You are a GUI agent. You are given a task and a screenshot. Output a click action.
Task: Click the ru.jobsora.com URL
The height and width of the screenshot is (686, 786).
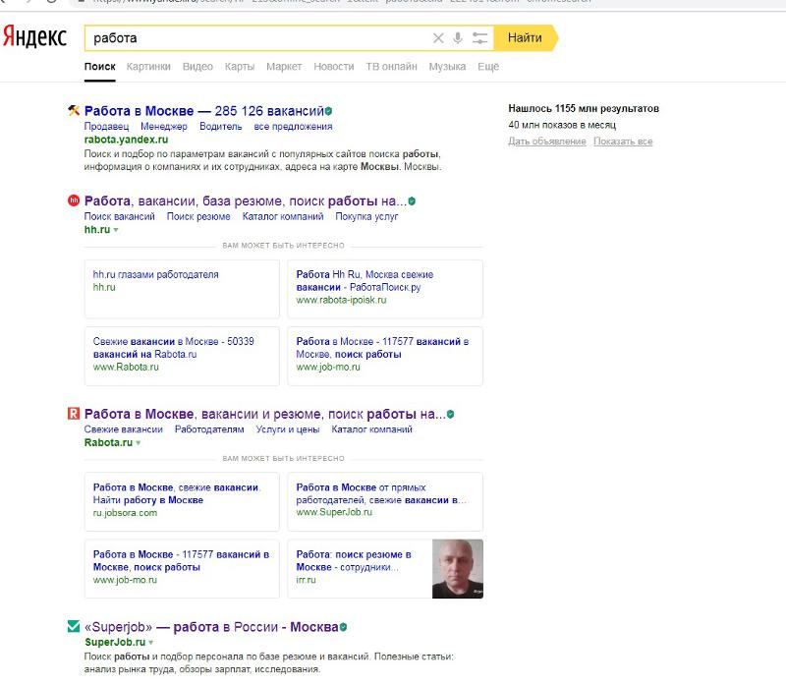(125, 512)
